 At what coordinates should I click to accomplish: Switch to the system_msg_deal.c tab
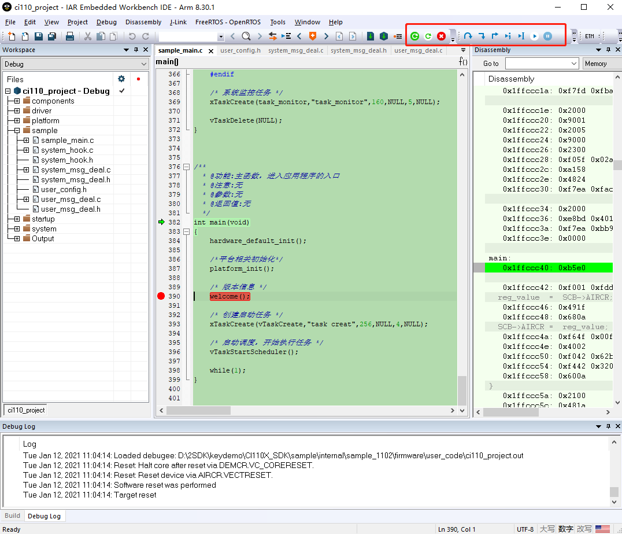tap(295, 50)
